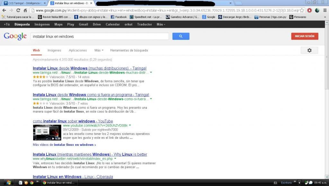Expand the whylinuxisbetter result's green arrow
This screenshot has height=186, width=329.
click(x=115, y=159)
